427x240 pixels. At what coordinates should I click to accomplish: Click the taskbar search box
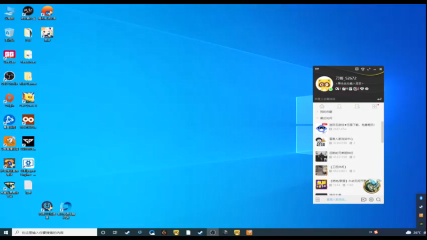54,233
